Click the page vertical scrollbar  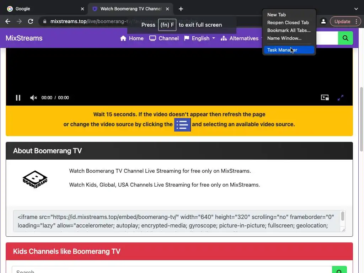tap(361, 119)
